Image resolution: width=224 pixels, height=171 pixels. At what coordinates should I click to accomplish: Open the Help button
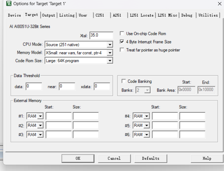(207, 158)
